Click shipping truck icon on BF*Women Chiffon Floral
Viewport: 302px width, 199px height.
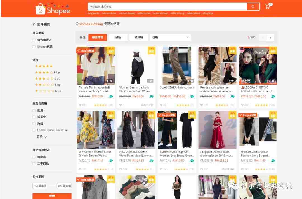[x=111, y=161]
